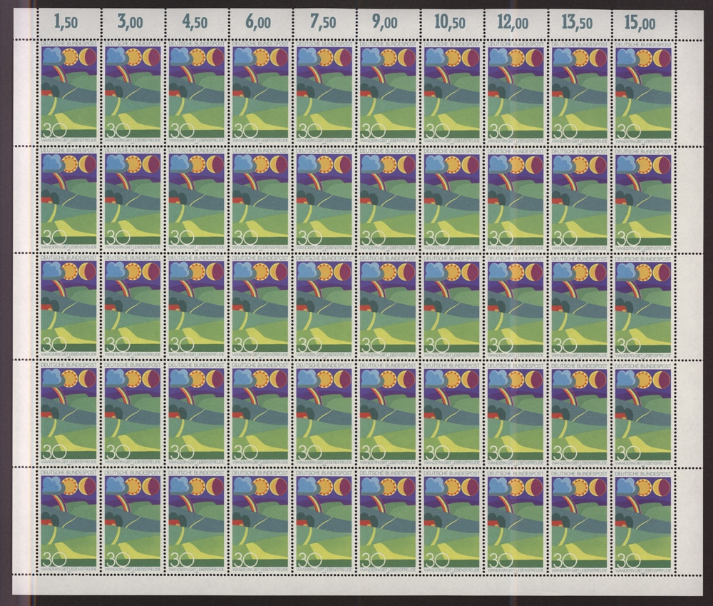Select the top-left stamp under 1,50

[69, 91]
